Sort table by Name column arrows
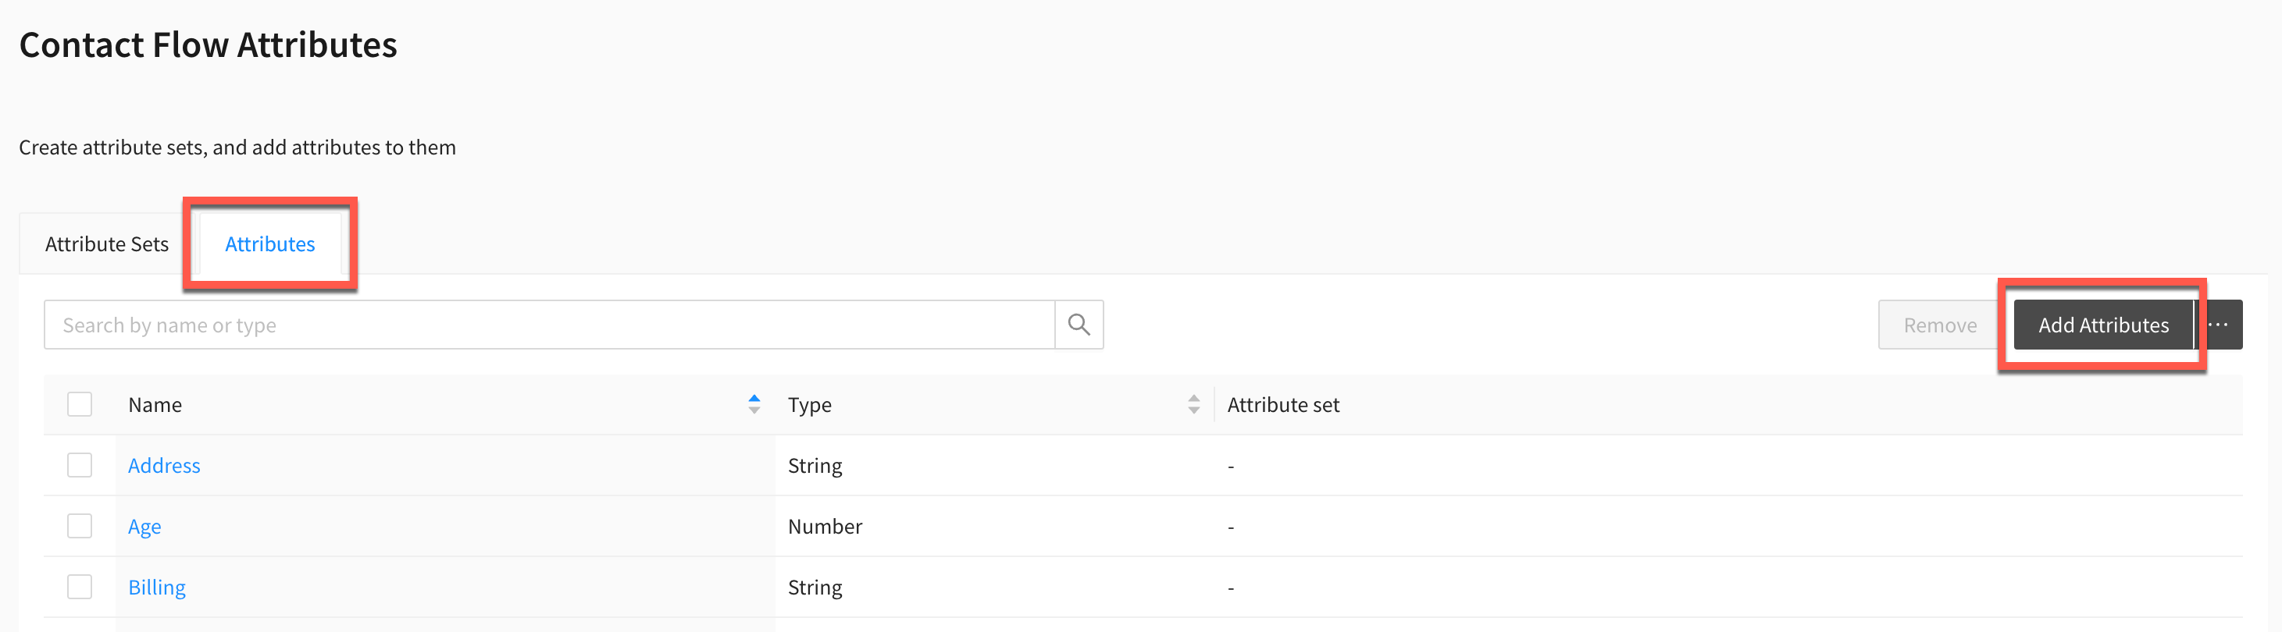The image size is (2282, 632). (754, 404)
